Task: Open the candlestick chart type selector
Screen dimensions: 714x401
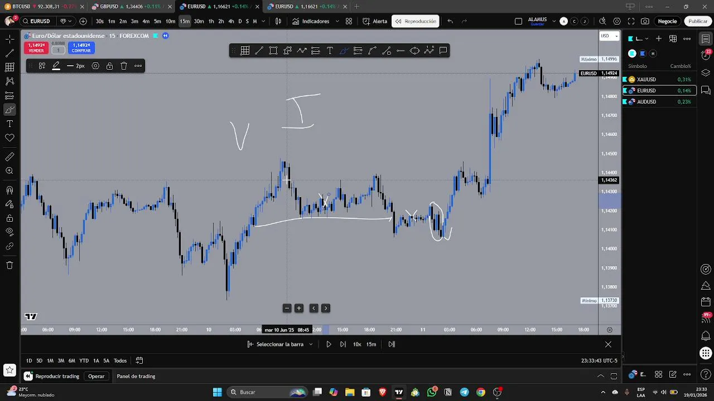Action: [278, 21]
